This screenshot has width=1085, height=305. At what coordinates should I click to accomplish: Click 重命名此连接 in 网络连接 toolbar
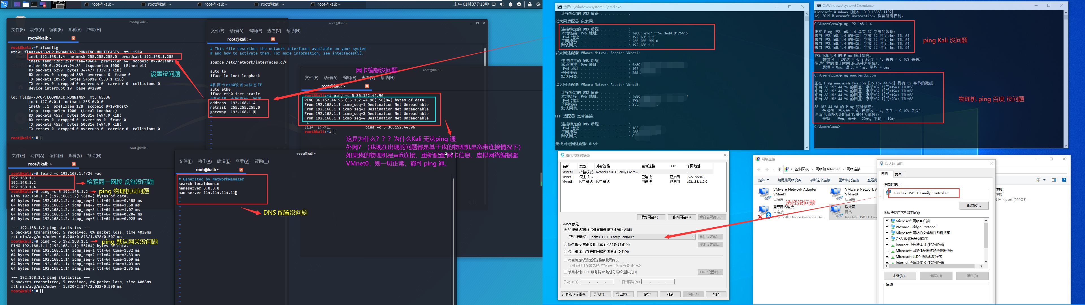(x=849, y=180)
